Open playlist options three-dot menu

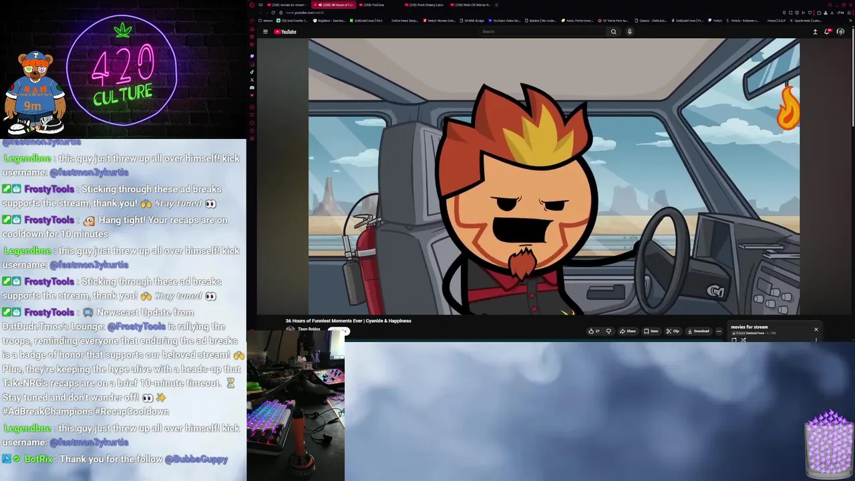pyautogui.click(x=816, y=340)
